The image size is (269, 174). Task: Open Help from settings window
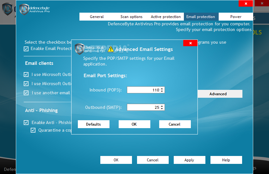226,160
